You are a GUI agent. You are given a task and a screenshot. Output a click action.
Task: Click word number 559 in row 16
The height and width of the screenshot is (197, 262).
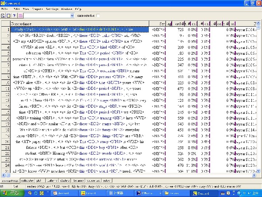180,118
